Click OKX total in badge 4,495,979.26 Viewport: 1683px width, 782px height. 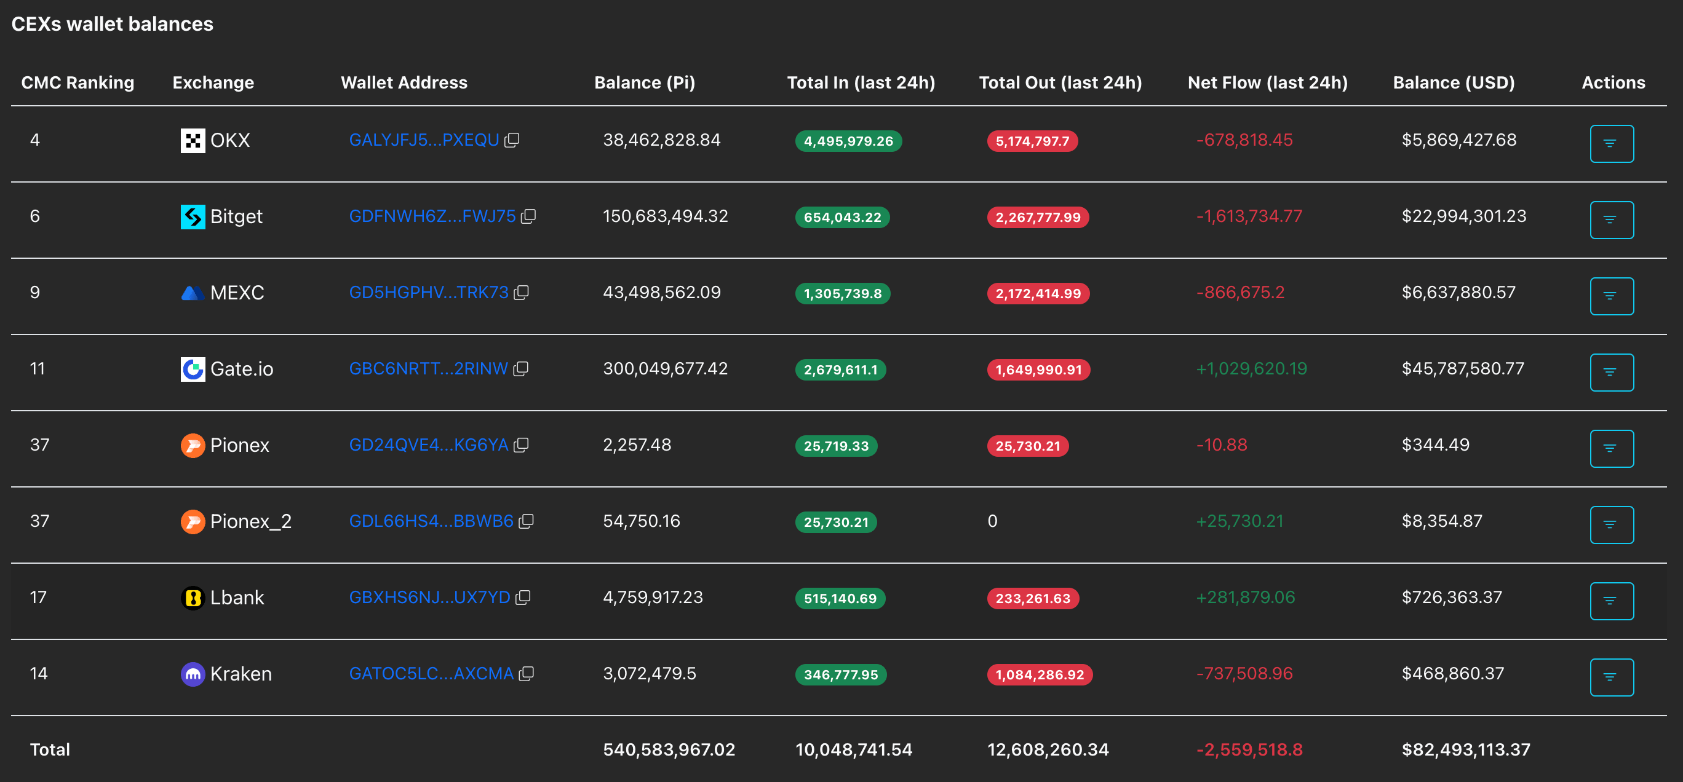[x=849, y=141]
